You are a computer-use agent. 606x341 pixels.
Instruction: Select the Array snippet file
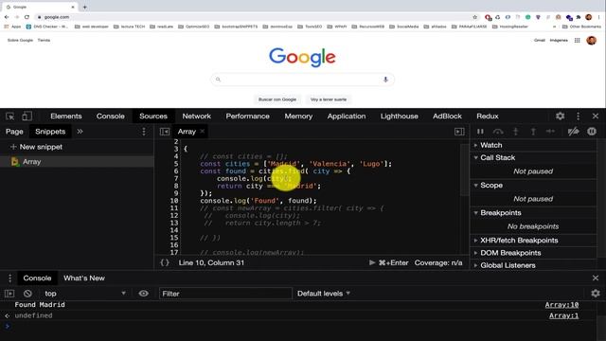click(x=77, y=162)
